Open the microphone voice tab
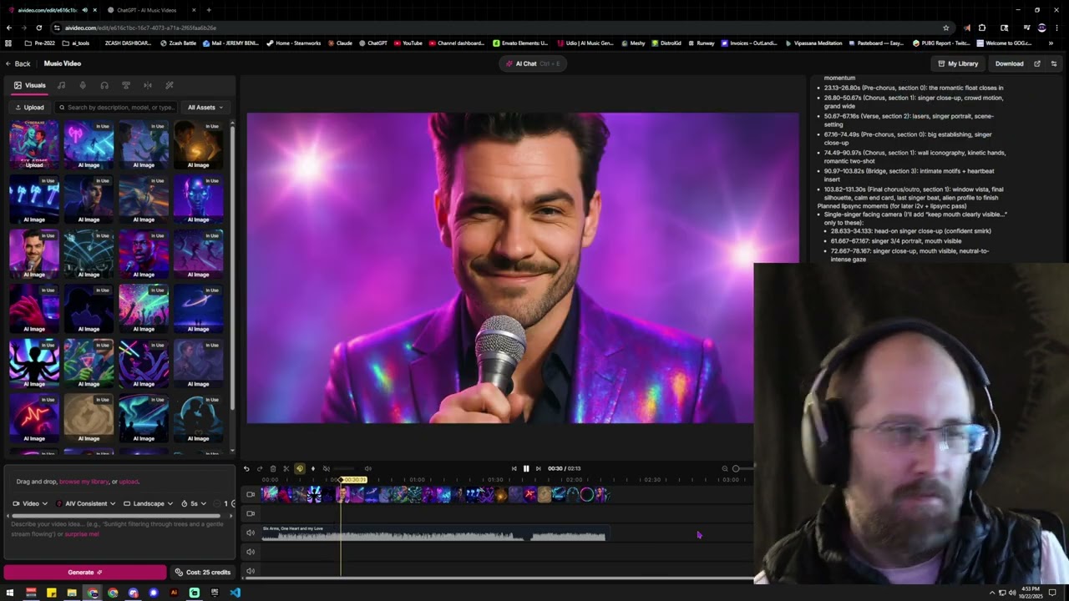This screenshot has width=1069, height=601. (x=83, y=85)
